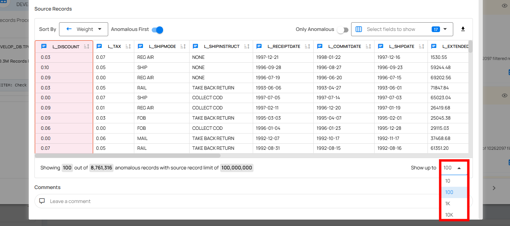510x226 pixels.
Task: Select 100 in the Show up to list
Action: (x=454, y=192)
